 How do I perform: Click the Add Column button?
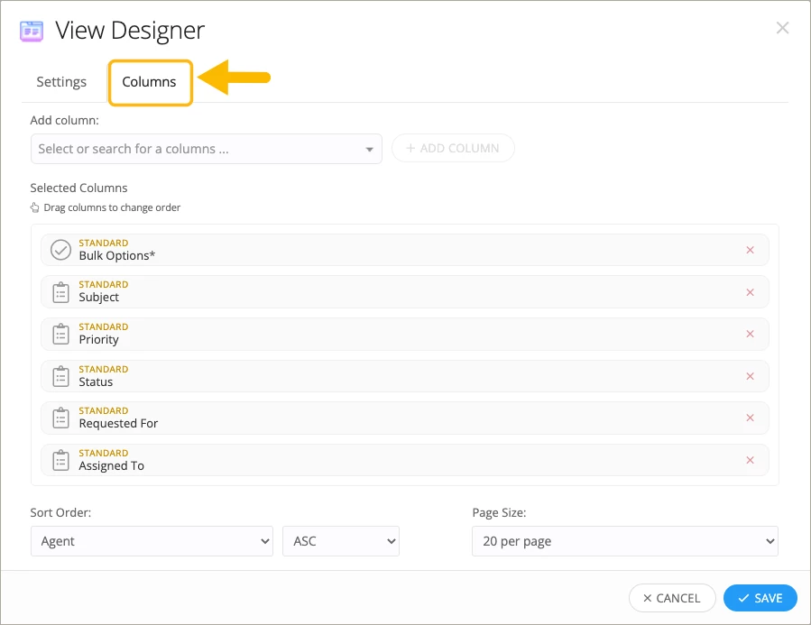pyautogui.click(x=453, y=149)
